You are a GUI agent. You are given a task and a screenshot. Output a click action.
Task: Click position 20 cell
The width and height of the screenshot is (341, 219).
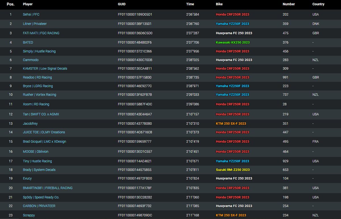[11, 188]
